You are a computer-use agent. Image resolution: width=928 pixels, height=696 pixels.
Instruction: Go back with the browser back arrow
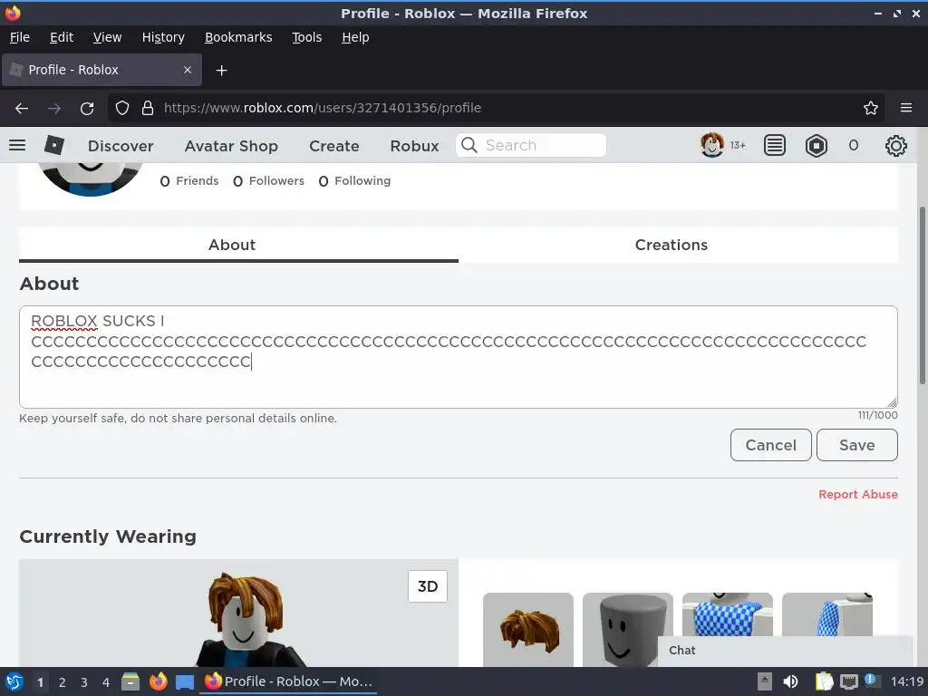tap(22, 109)
